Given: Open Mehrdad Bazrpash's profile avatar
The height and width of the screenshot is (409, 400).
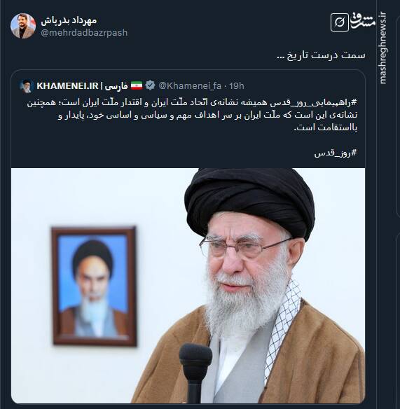Looking at the screenshot, I should pos(23,26).
